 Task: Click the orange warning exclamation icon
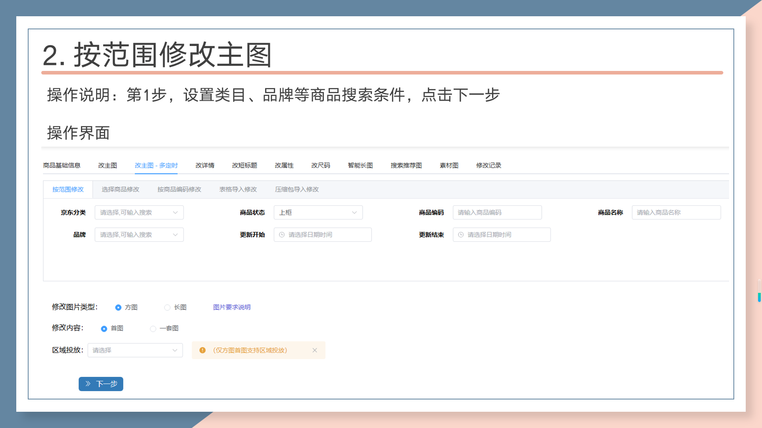[x=202, y=350]
